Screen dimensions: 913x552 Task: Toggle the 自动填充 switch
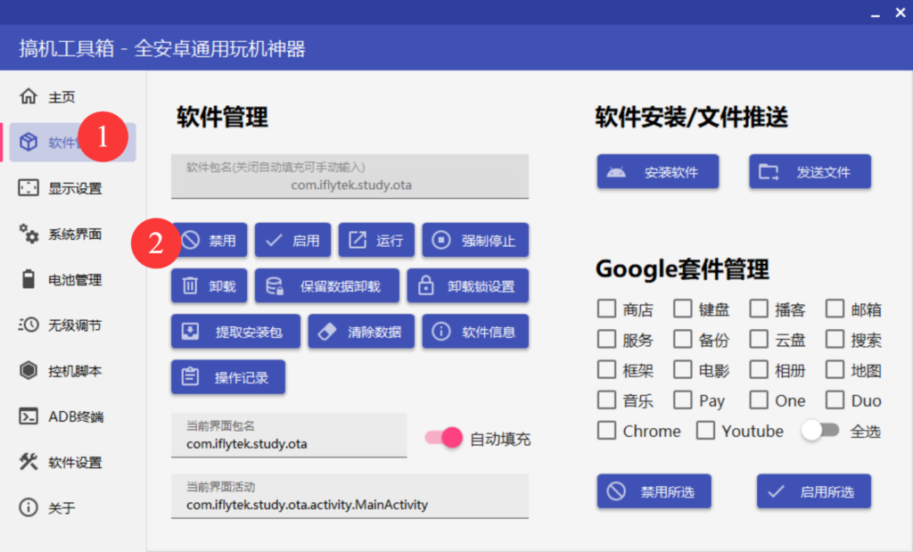point(444,437)
